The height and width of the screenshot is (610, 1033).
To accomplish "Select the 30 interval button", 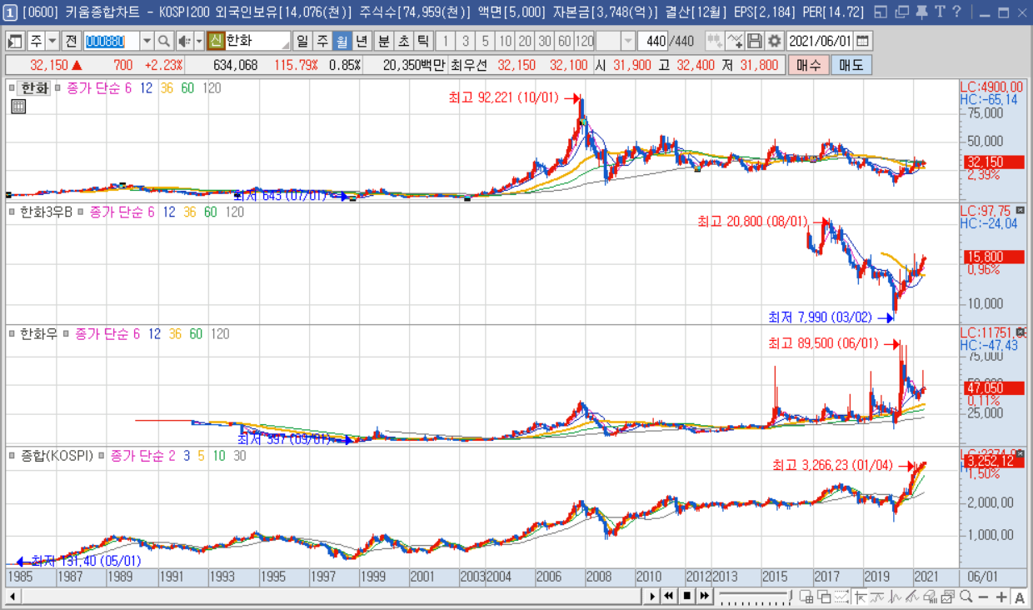I will click(544, 41).
